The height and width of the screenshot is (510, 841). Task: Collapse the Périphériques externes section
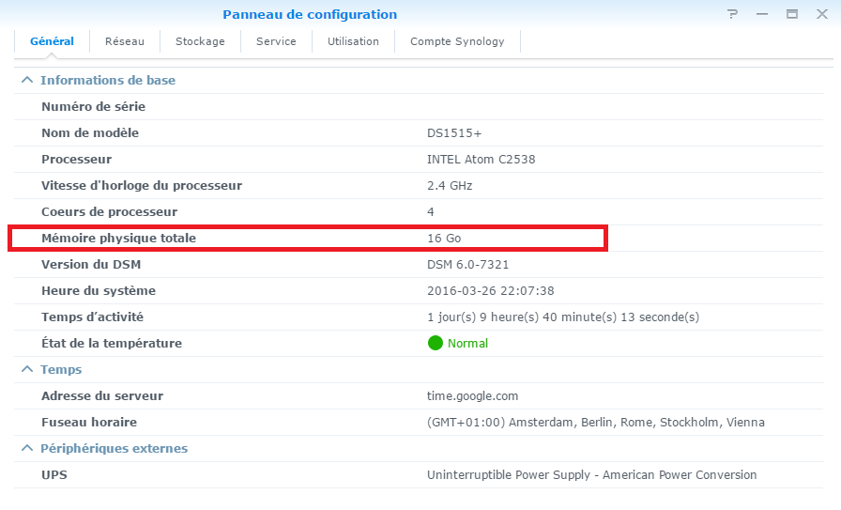coord(27,449)
